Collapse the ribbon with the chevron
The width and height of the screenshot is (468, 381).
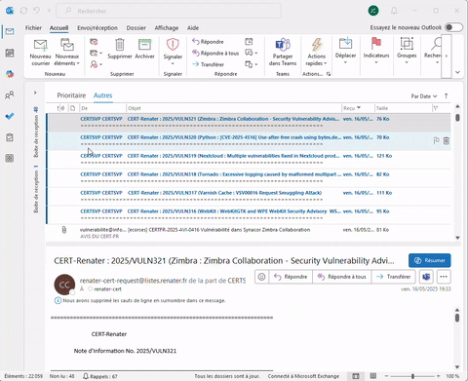tap(457, 72)
